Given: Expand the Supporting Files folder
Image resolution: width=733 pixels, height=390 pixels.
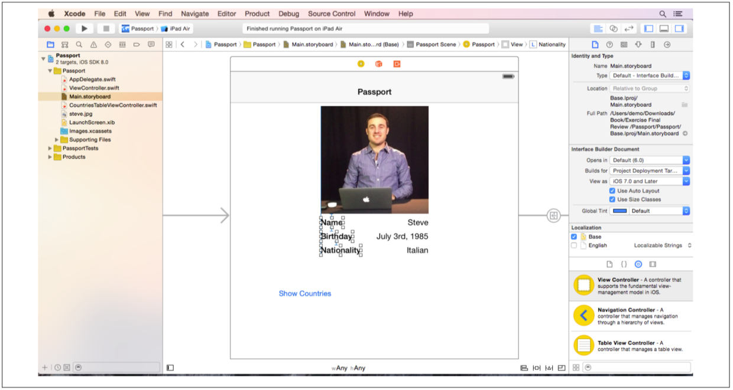Looking at the screenshot, I should pos(57,140).
